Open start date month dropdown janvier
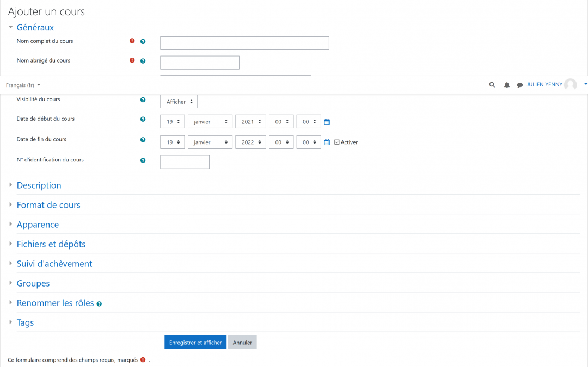Screen dimensions: 588x367 [x=210, y=122]
